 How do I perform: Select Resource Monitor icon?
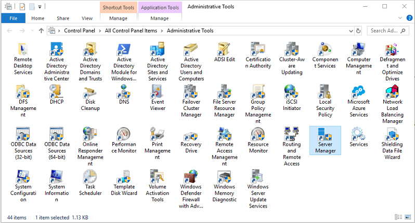click(x=258, y=141)
